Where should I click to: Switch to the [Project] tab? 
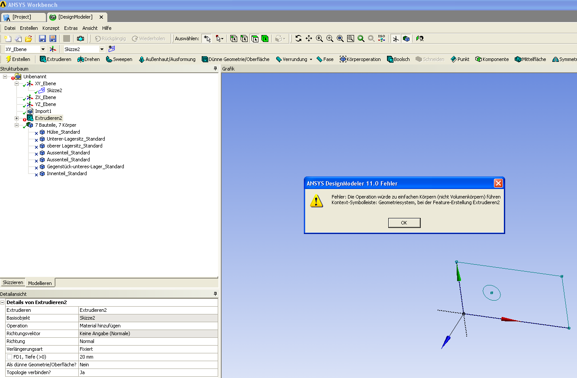coord(23,17)
